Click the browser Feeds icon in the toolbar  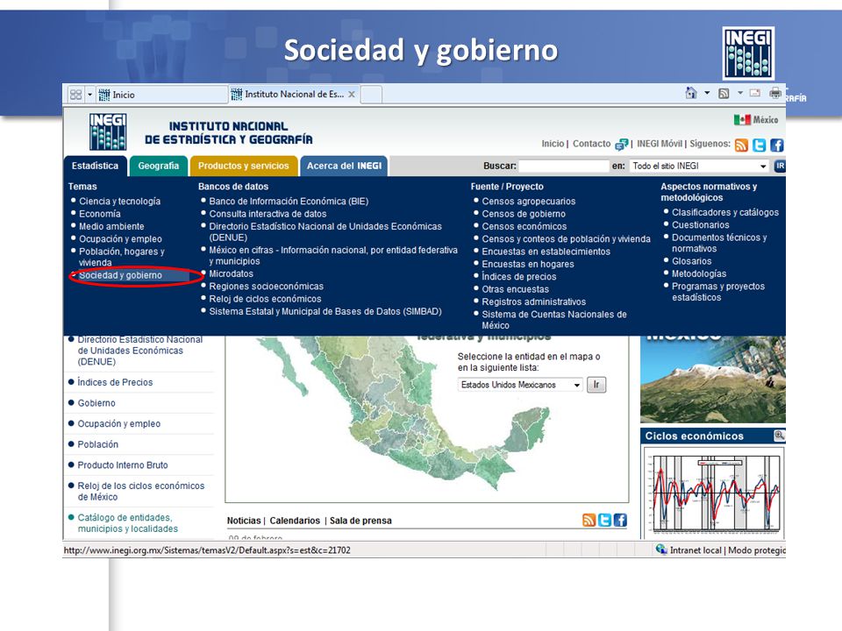[724, 94]
